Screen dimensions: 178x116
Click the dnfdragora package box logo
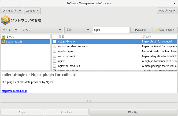(5, 20)
